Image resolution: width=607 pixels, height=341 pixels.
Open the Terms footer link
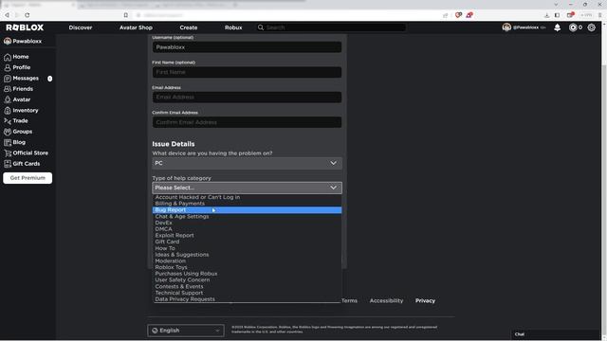pyautogui.click(x=349, y=300)
